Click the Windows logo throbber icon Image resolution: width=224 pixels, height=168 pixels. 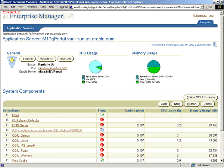pos(219,7)
